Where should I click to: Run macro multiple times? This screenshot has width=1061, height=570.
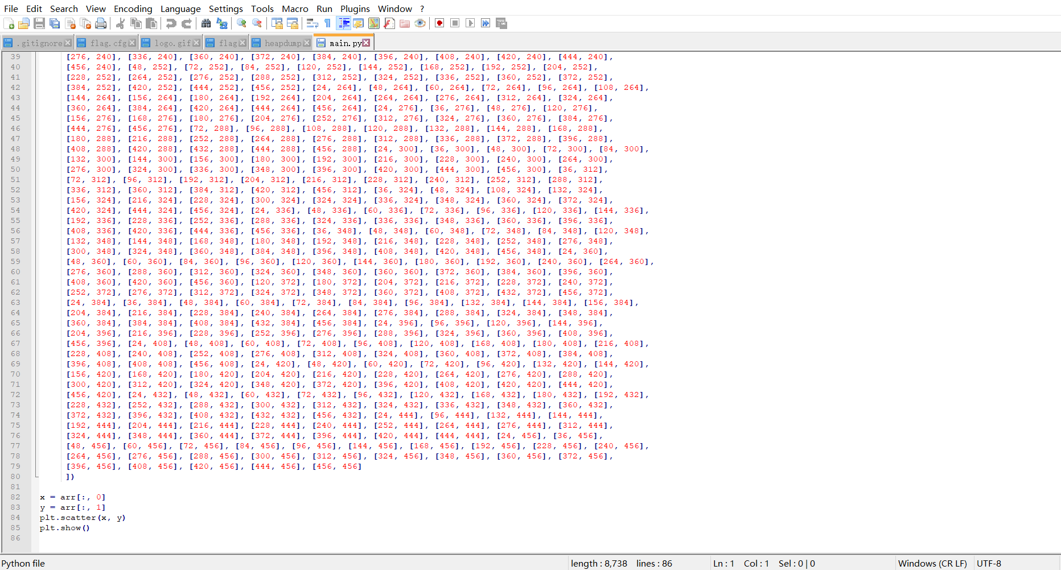point(486,23)
